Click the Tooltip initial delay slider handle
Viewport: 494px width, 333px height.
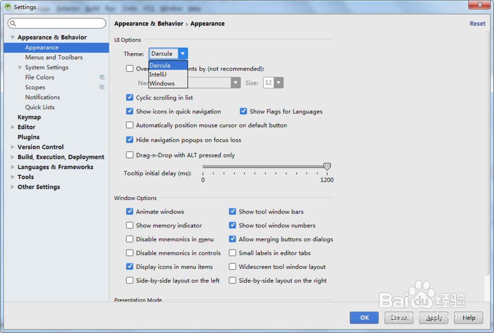pos(327,167)
